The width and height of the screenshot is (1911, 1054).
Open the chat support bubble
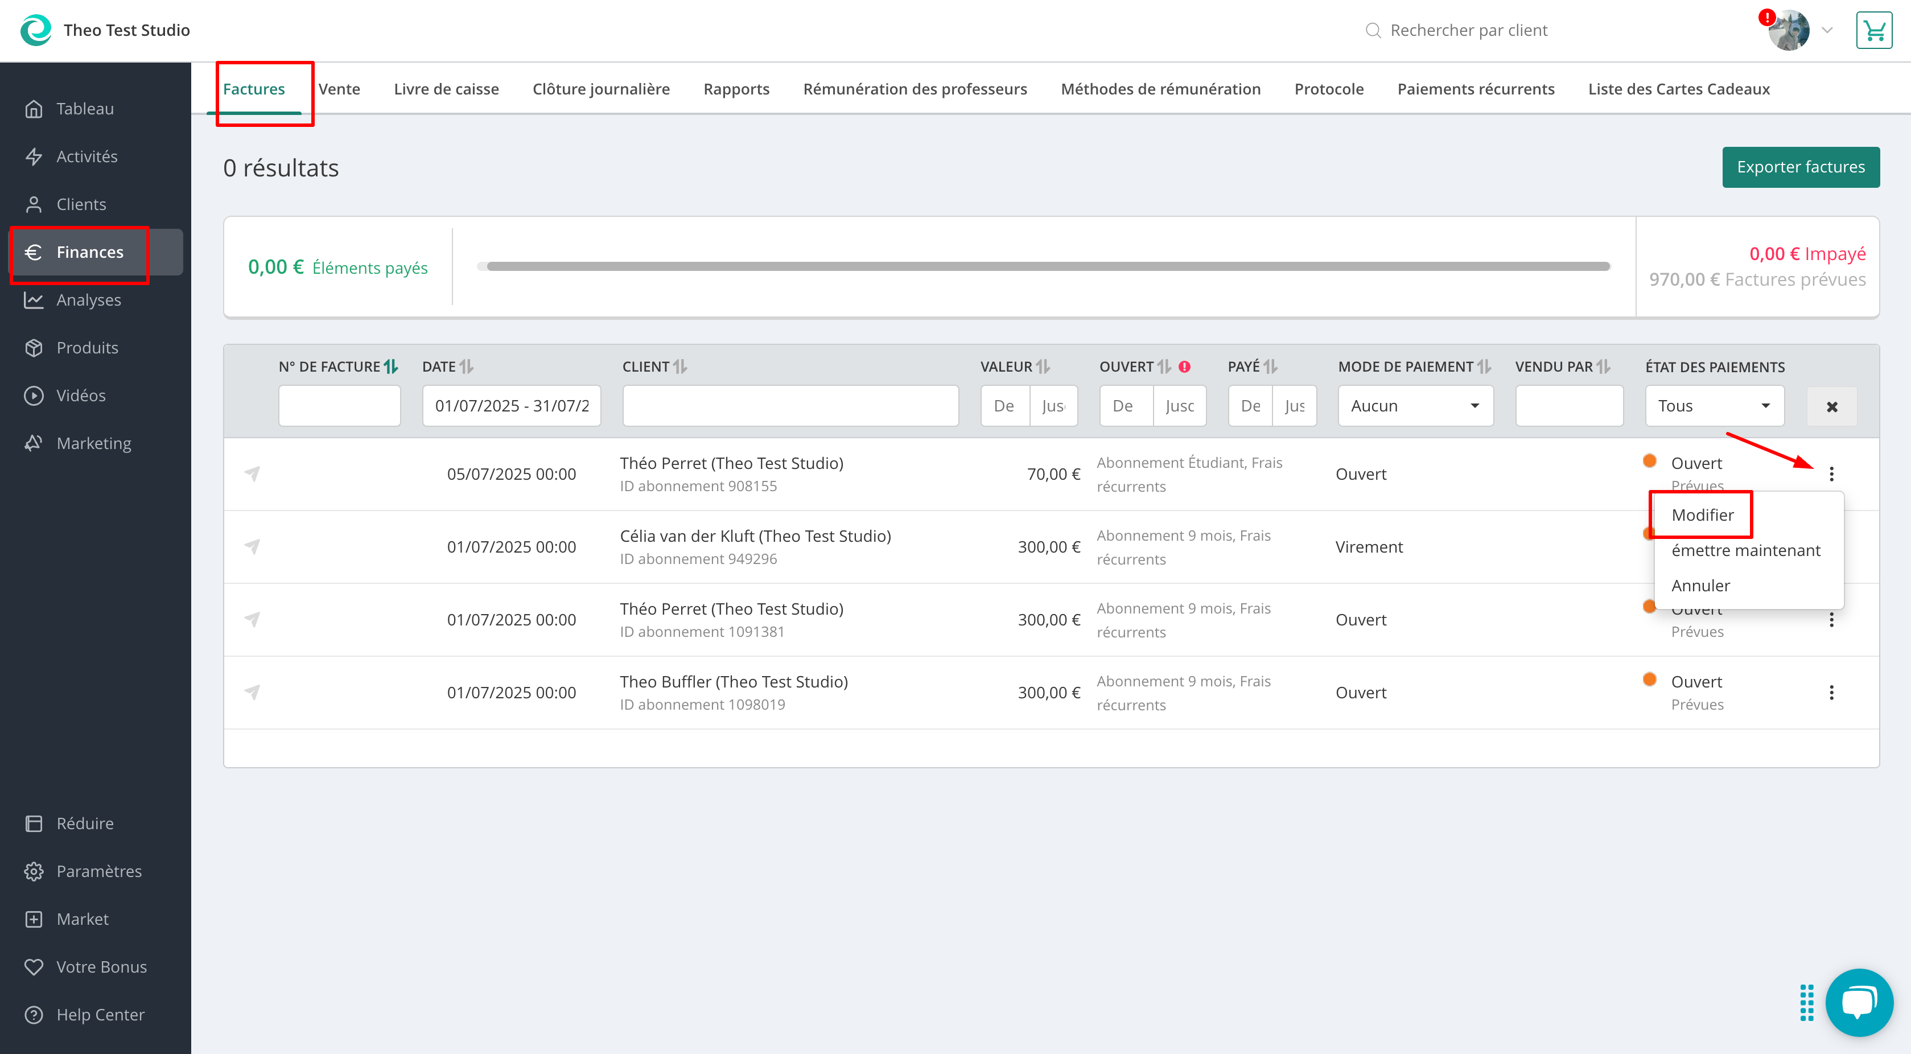[1859, 1003]
